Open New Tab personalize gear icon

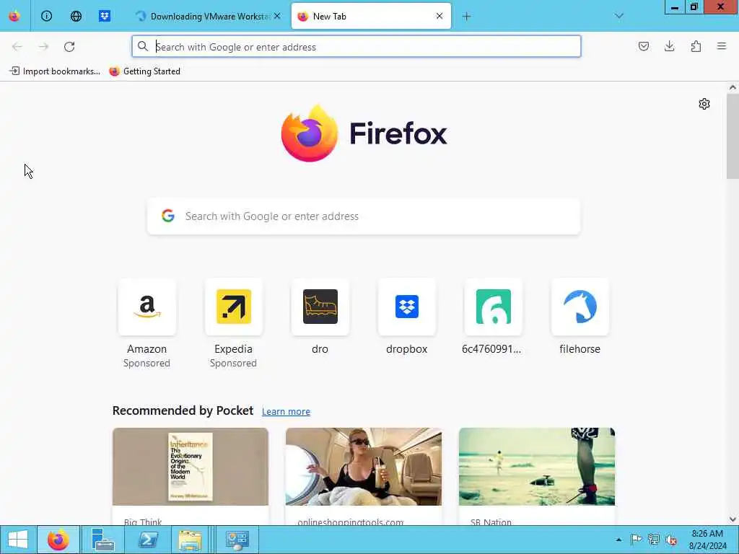pos(704,104)
